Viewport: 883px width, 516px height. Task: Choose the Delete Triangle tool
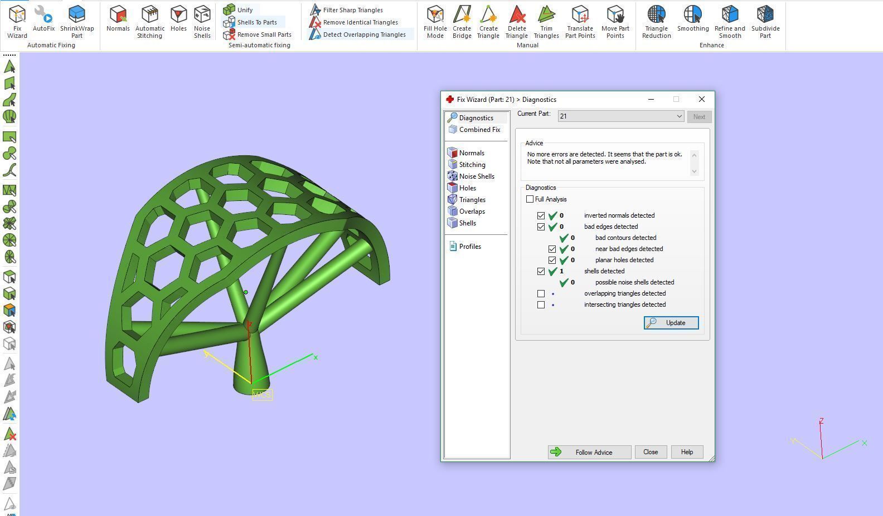[x=517, y=22]
